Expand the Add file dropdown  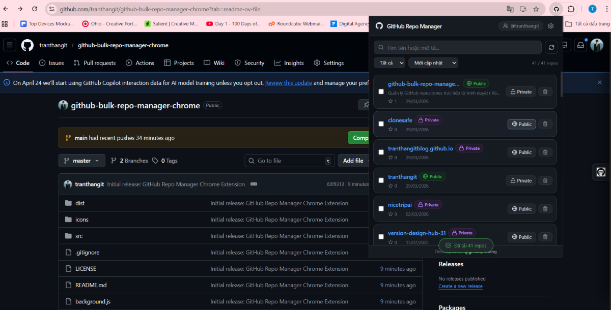(356, 161)
